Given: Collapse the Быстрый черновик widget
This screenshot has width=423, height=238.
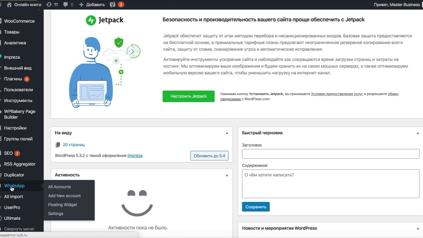Looking at the screenshot, I should click(418, 133).
